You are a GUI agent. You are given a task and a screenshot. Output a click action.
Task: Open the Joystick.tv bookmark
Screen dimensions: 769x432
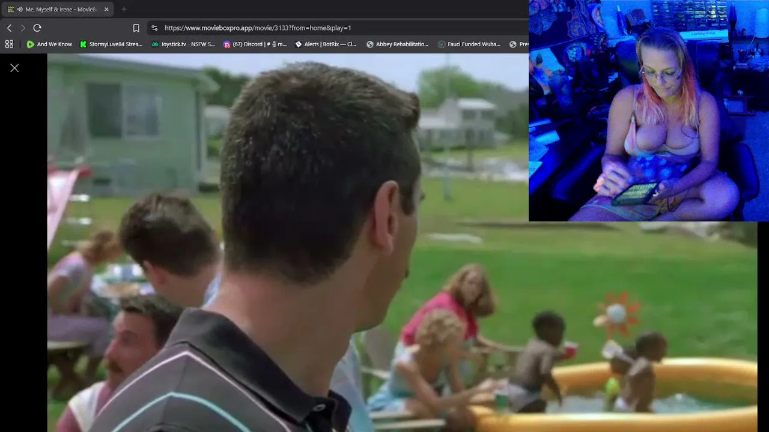tap(183, 44)
